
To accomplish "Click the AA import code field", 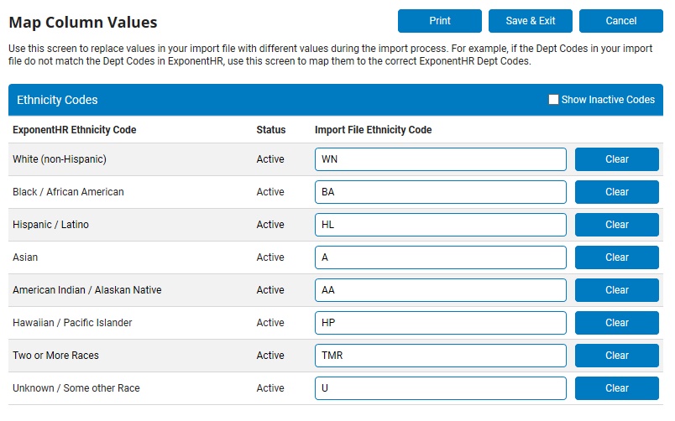I will click(x=441, y=290).
